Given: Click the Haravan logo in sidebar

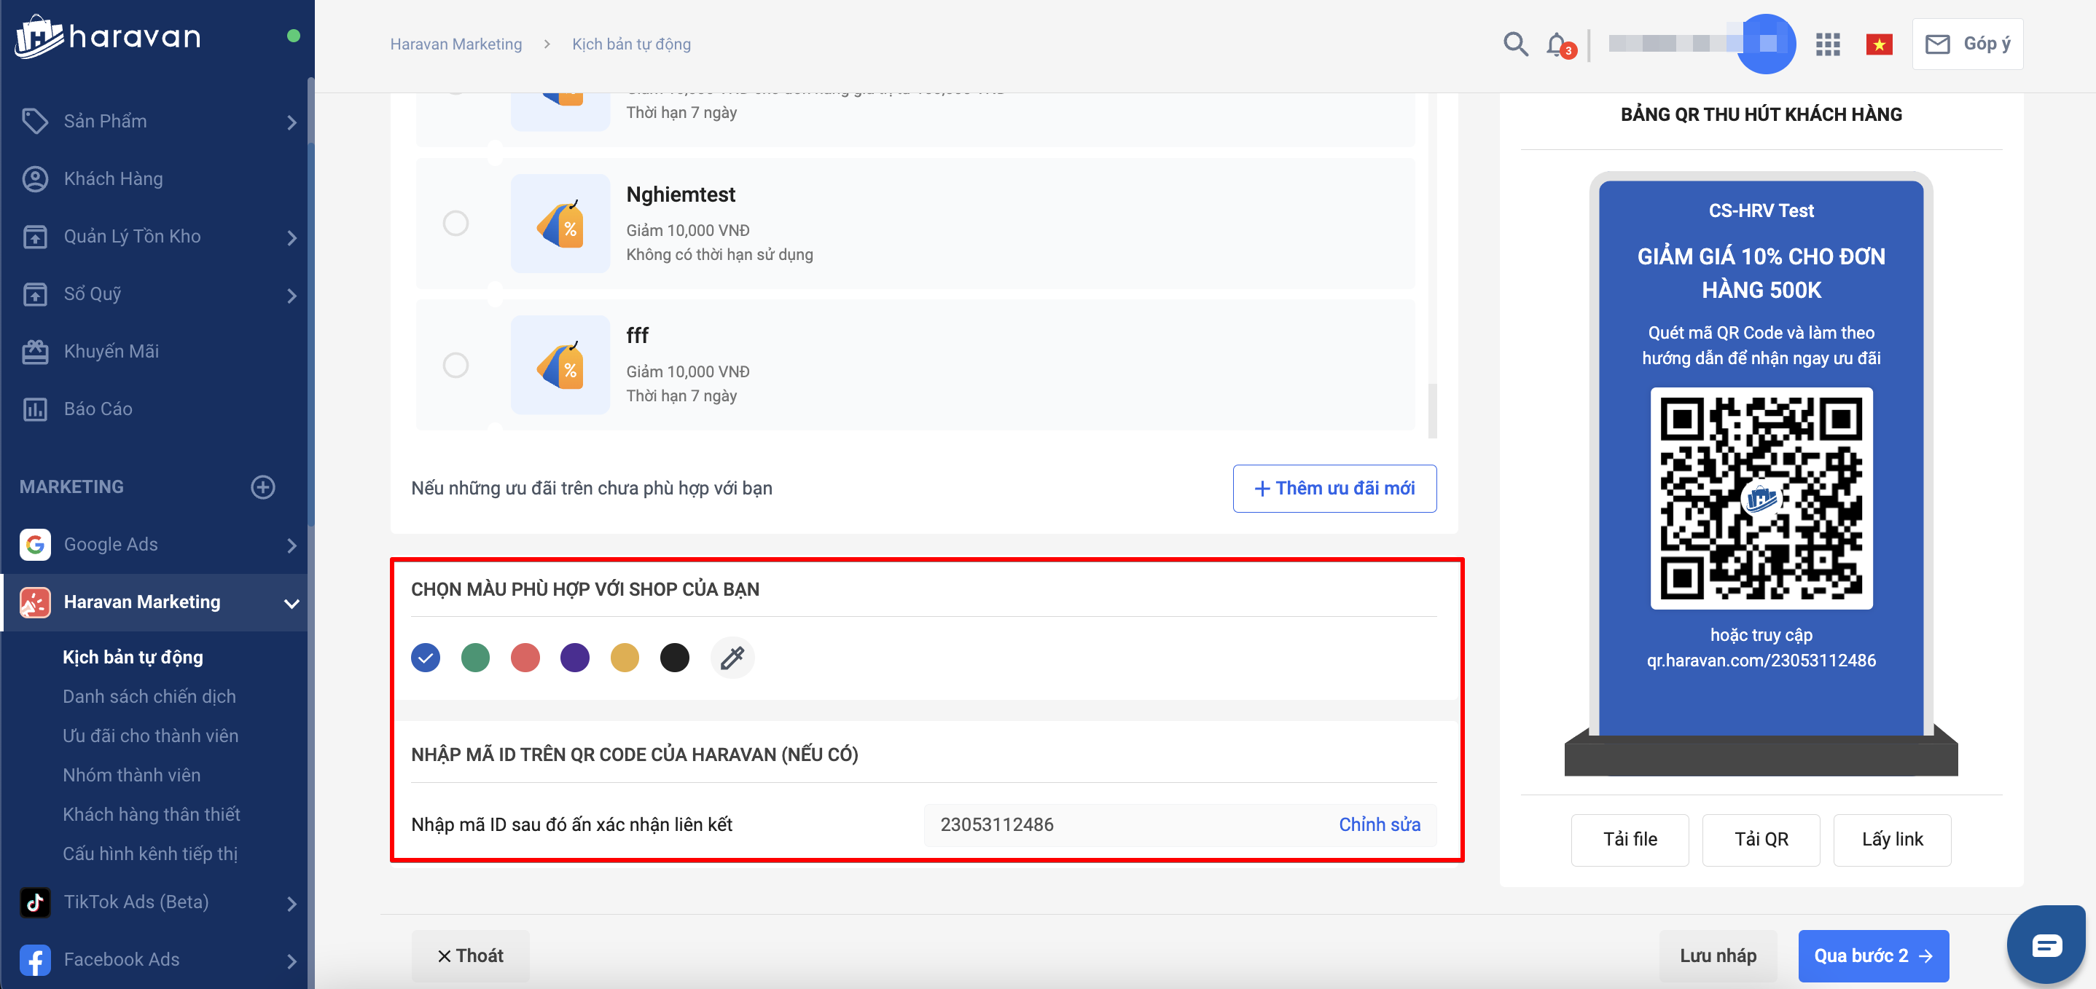Looking at the screenshot, I should 107,36.
